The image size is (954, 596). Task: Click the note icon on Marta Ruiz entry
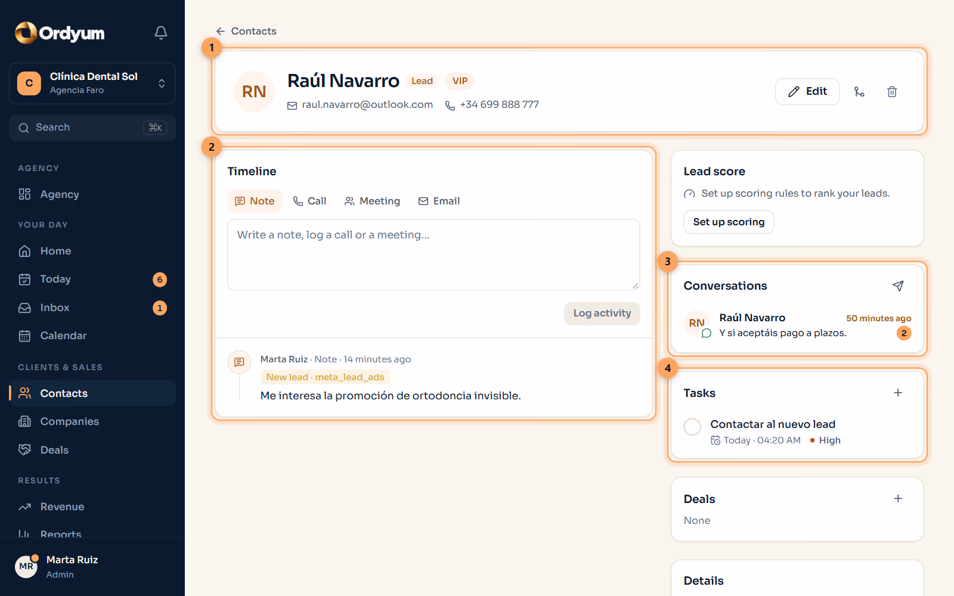239,362
